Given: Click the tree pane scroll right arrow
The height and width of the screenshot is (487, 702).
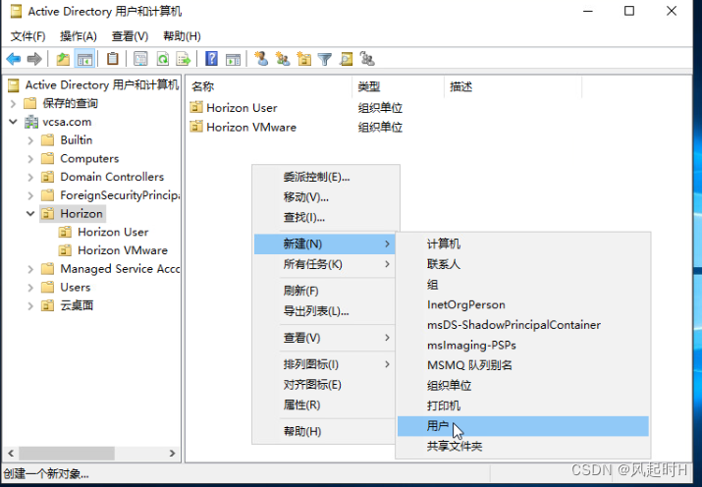Looking at the screenshot, I should (173, 454).
